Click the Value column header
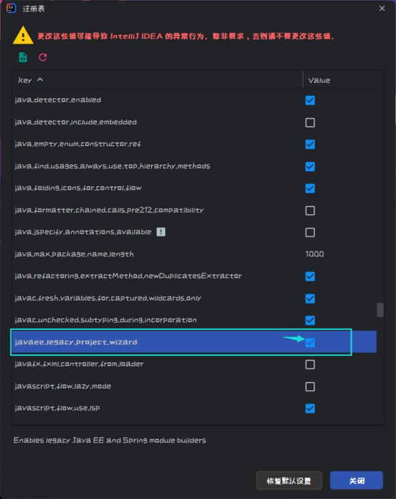Viewport: 396px width, 499px height. point(319,80)
